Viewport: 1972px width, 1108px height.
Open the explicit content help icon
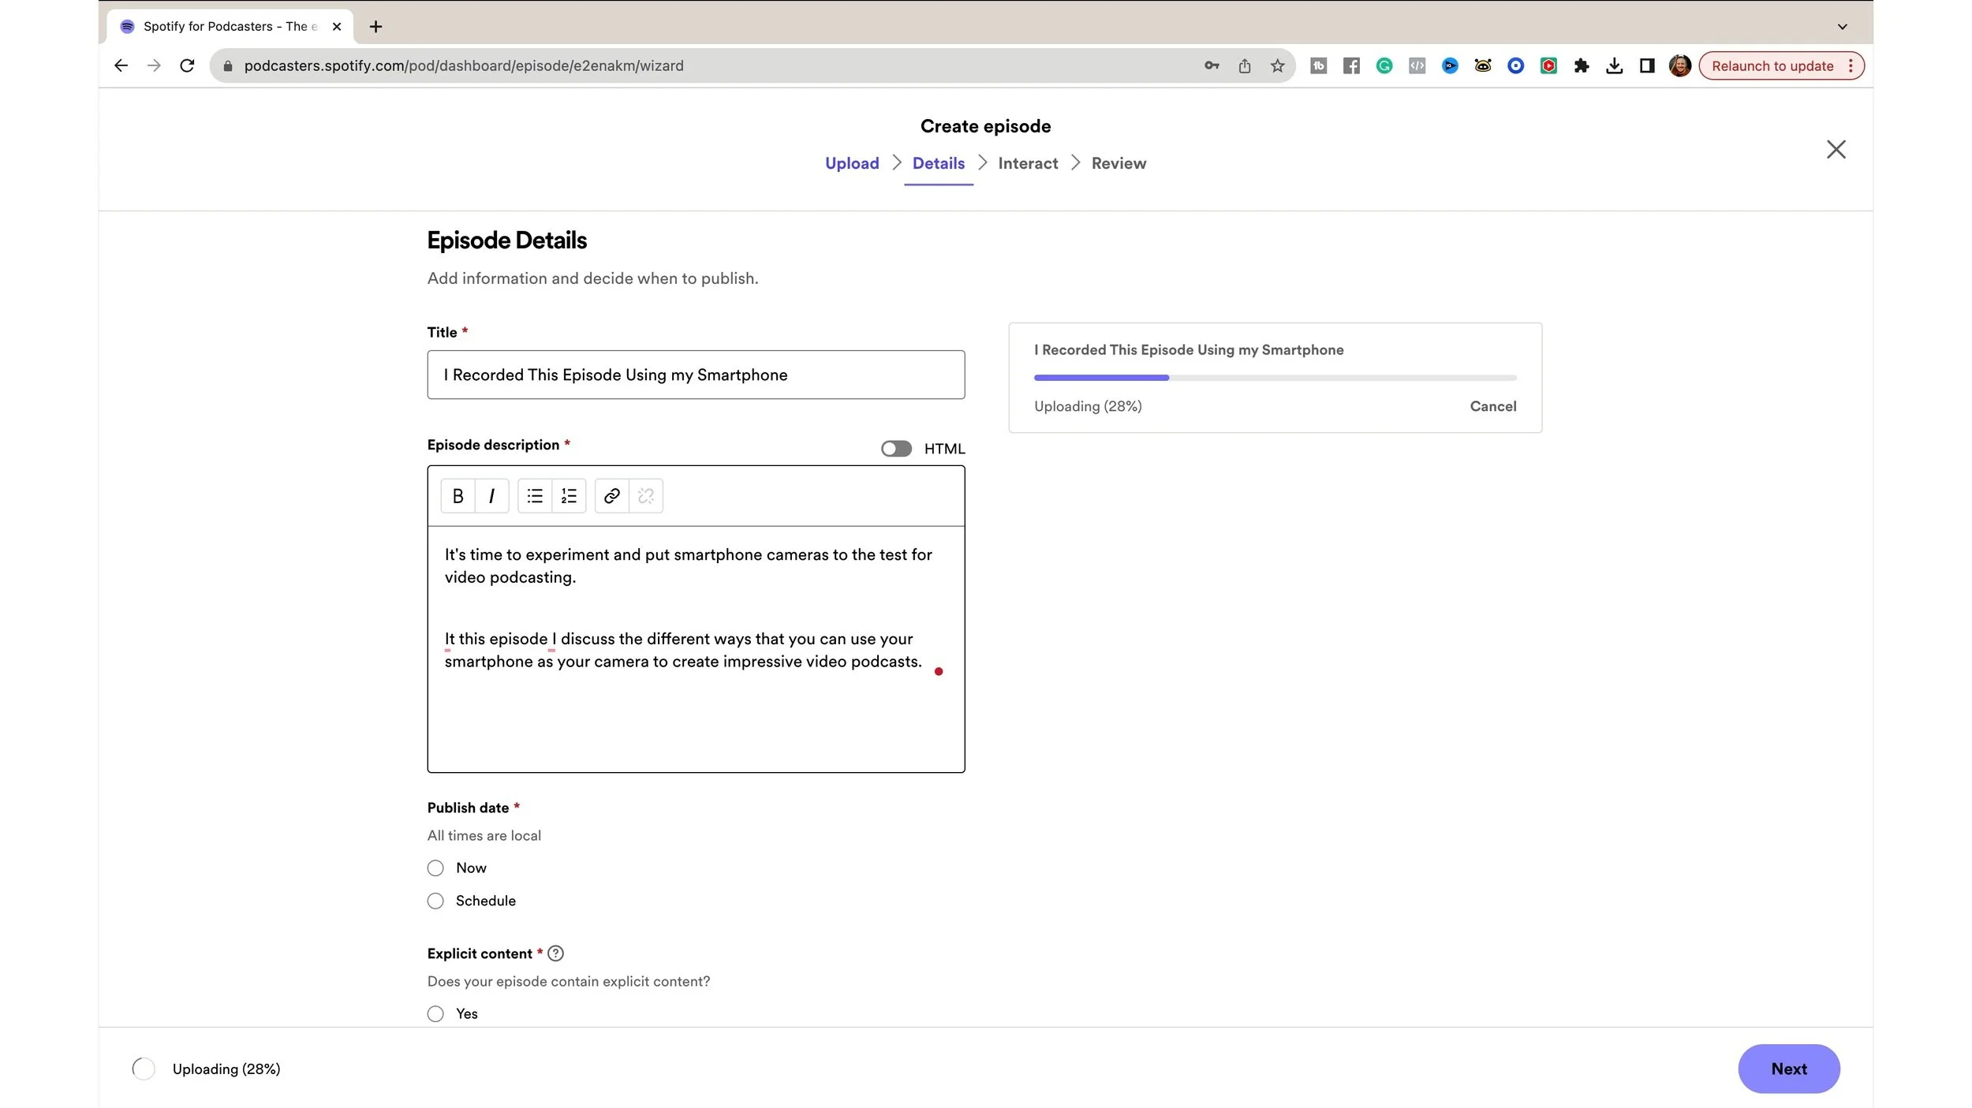coord(555,953)
